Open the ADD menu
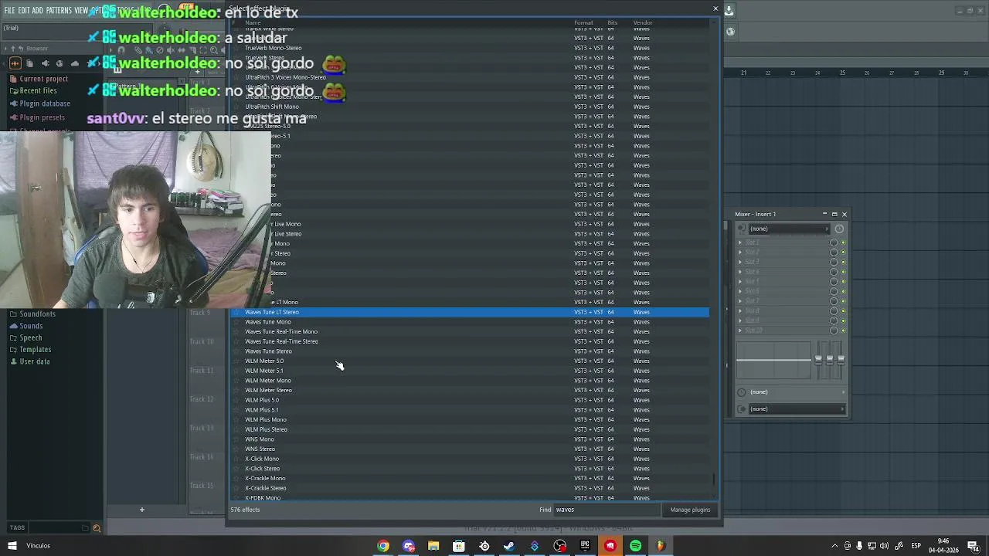 [37, 11]
